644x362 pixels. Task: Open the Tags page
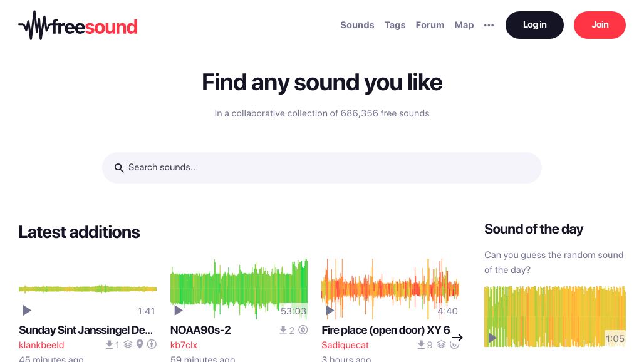click(395, 25)
